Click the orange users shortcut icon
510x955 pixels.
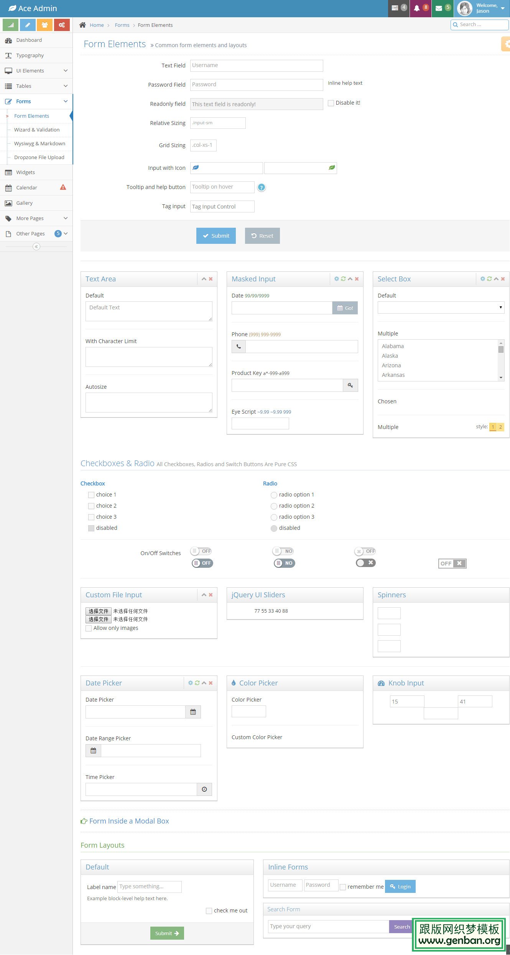coord(45,25)
